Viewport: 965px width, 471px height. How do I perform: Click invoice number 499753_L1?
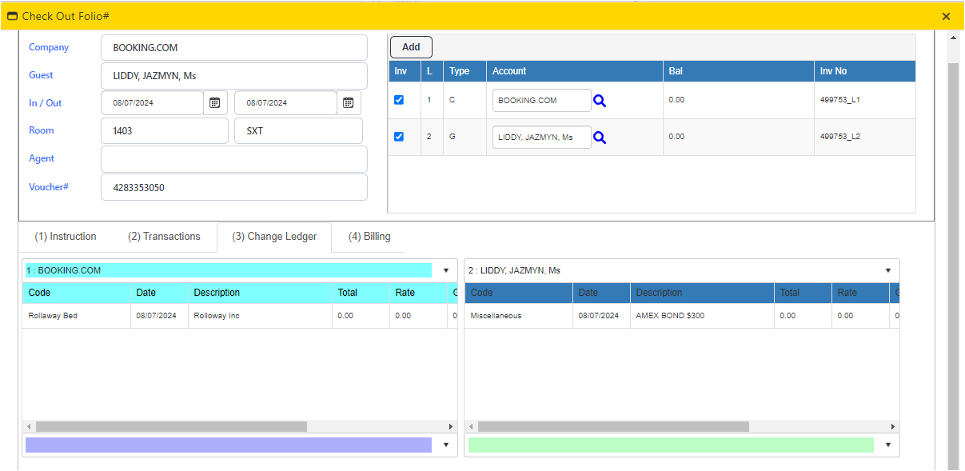(840, 100)
